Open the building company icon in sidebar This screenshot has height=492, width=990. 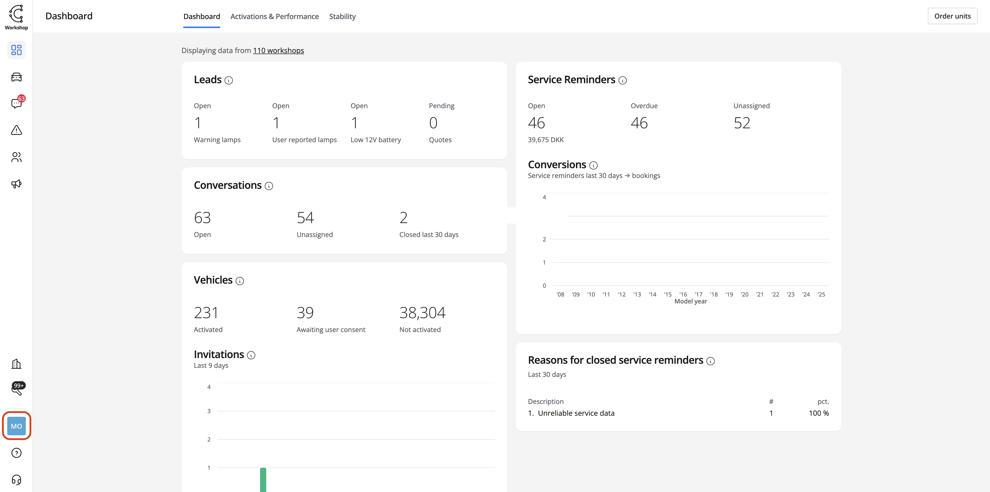point(16,364)
